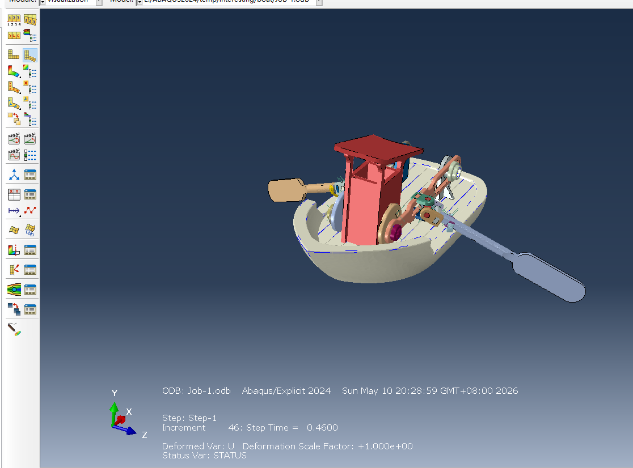Viewport: 633px width, 468px height.
Task: Open Coordinate System Manager
Action: [x=30, y=175]
